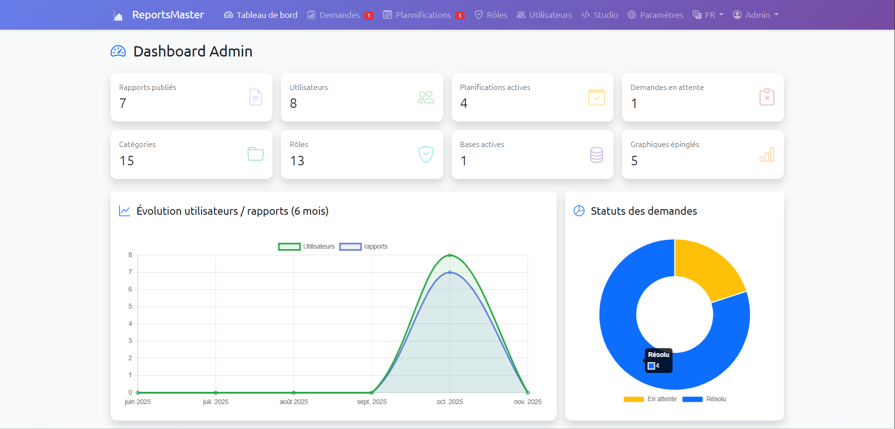The image size is (895, 429).
Task: Click the clipboard icon in Demandes en attente
Action: (767, 97)
